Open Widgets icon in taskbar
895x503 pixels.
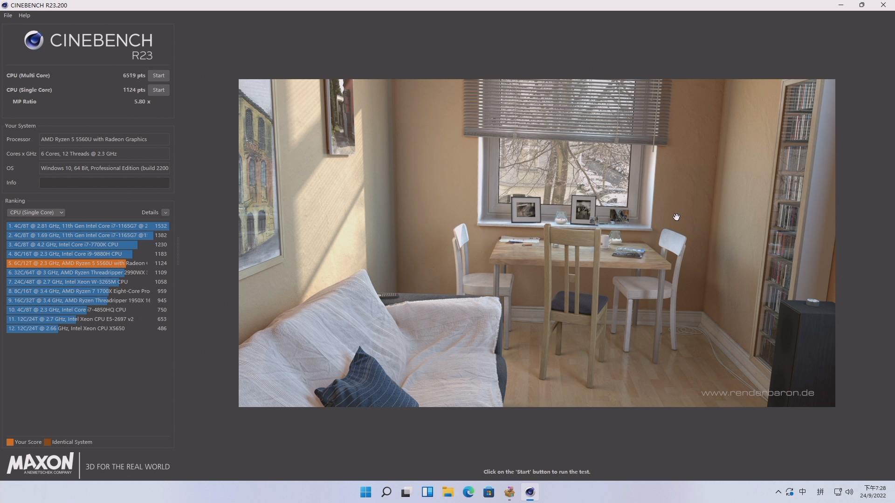tap(427, 492)
